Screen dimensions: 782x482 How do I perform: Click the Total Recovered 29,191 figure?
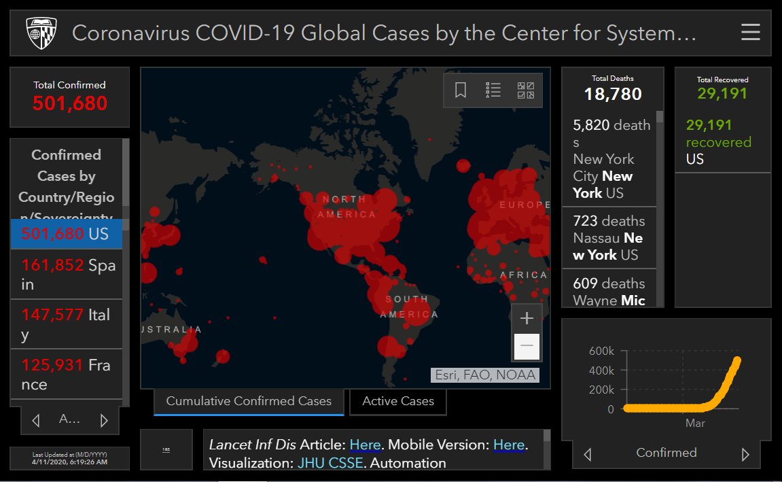[x=722, y=93]
